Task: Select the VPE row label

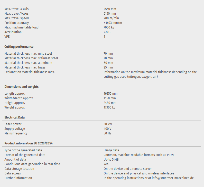Action: tap(7, 37)
